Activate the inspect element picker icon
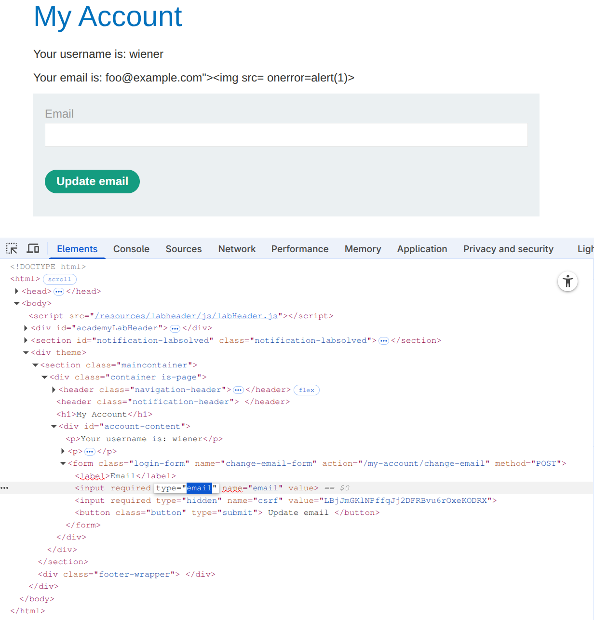This screenshot has height=620, width=594. [x=12, y=249]
